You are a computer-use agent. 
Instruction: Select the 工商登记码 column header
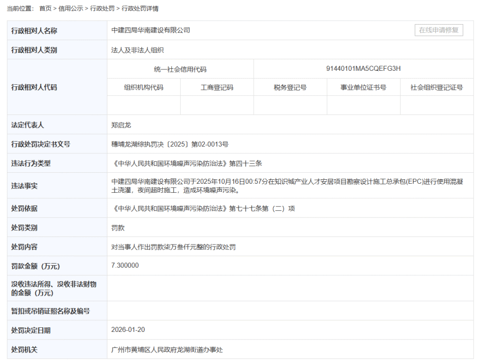pos(217,87)
